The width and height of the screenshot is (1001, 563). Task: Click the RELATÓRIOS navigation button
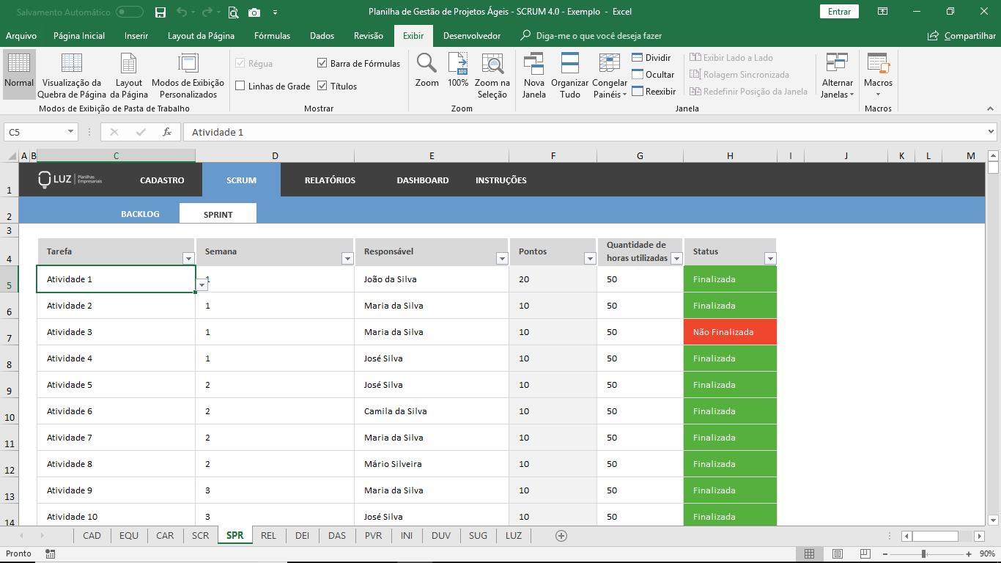coord(330,180)
